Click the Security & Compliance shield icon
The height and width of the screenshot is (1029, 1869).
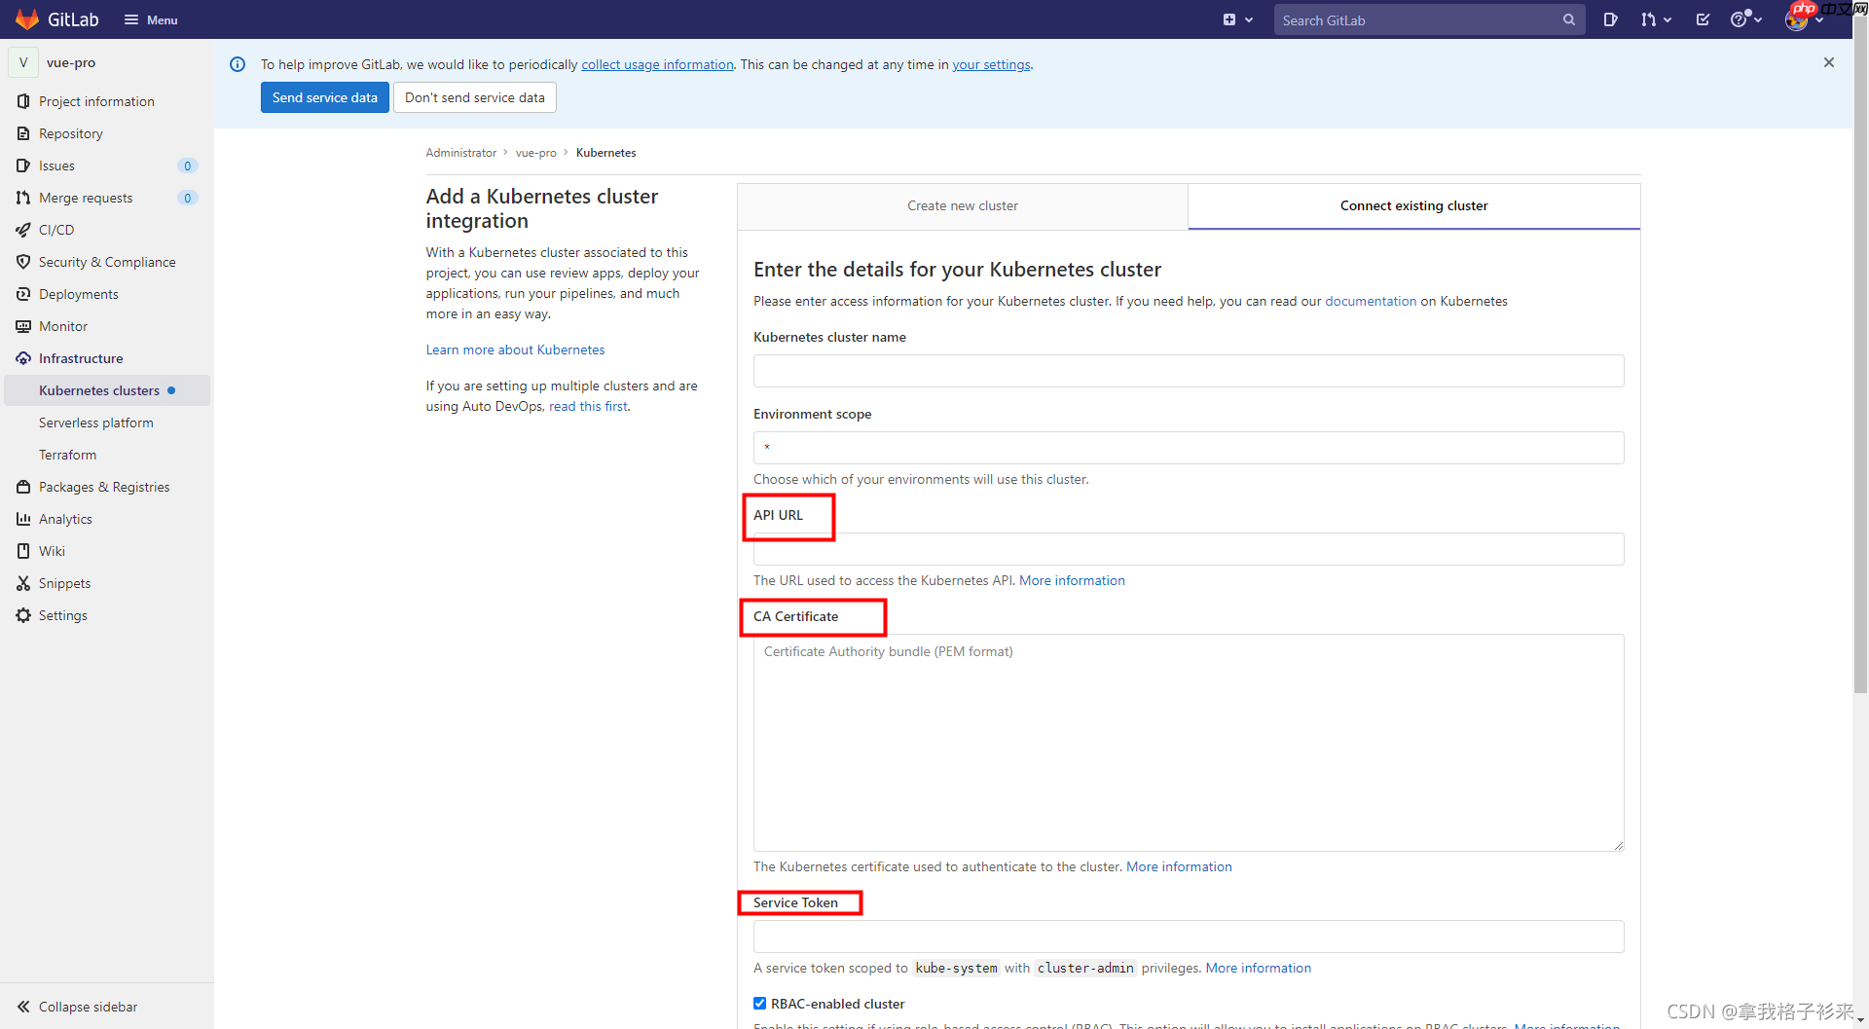23,262
